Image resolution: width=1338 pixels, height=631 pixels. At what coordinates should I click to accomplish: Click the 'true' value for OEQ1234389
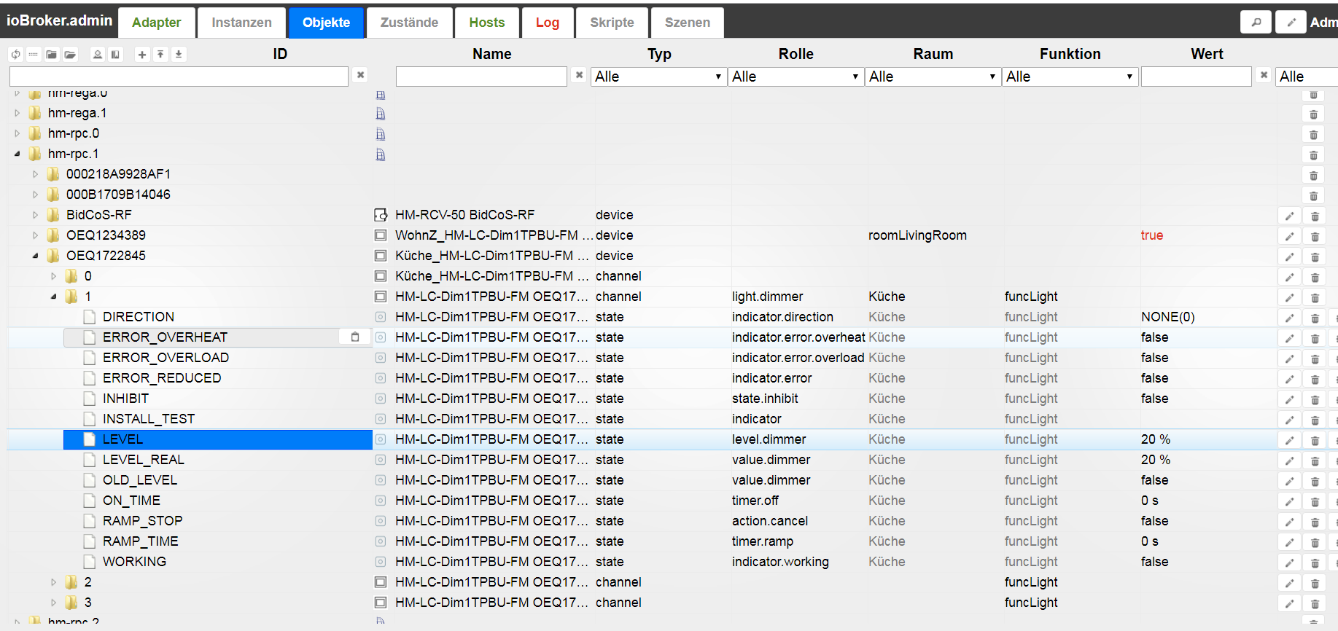[x=1152, y=235]
